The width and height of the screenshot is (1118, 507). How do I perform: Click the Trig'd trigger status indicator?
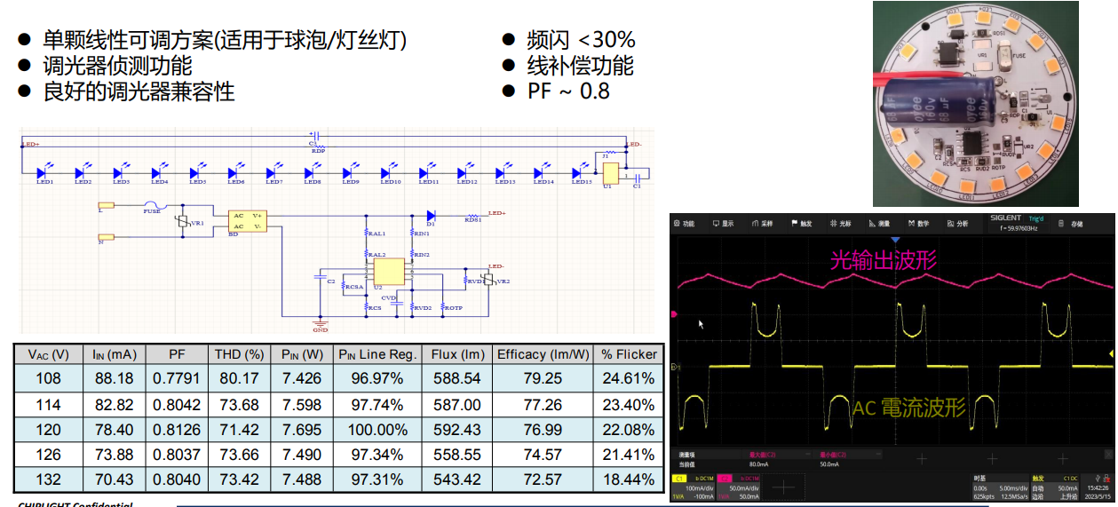coord(1035,218)
